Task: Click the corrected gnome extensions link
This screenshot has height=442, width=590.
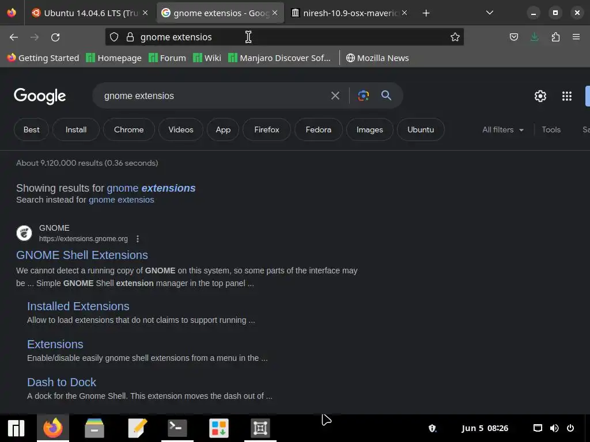Action: (x=151, y=188)
